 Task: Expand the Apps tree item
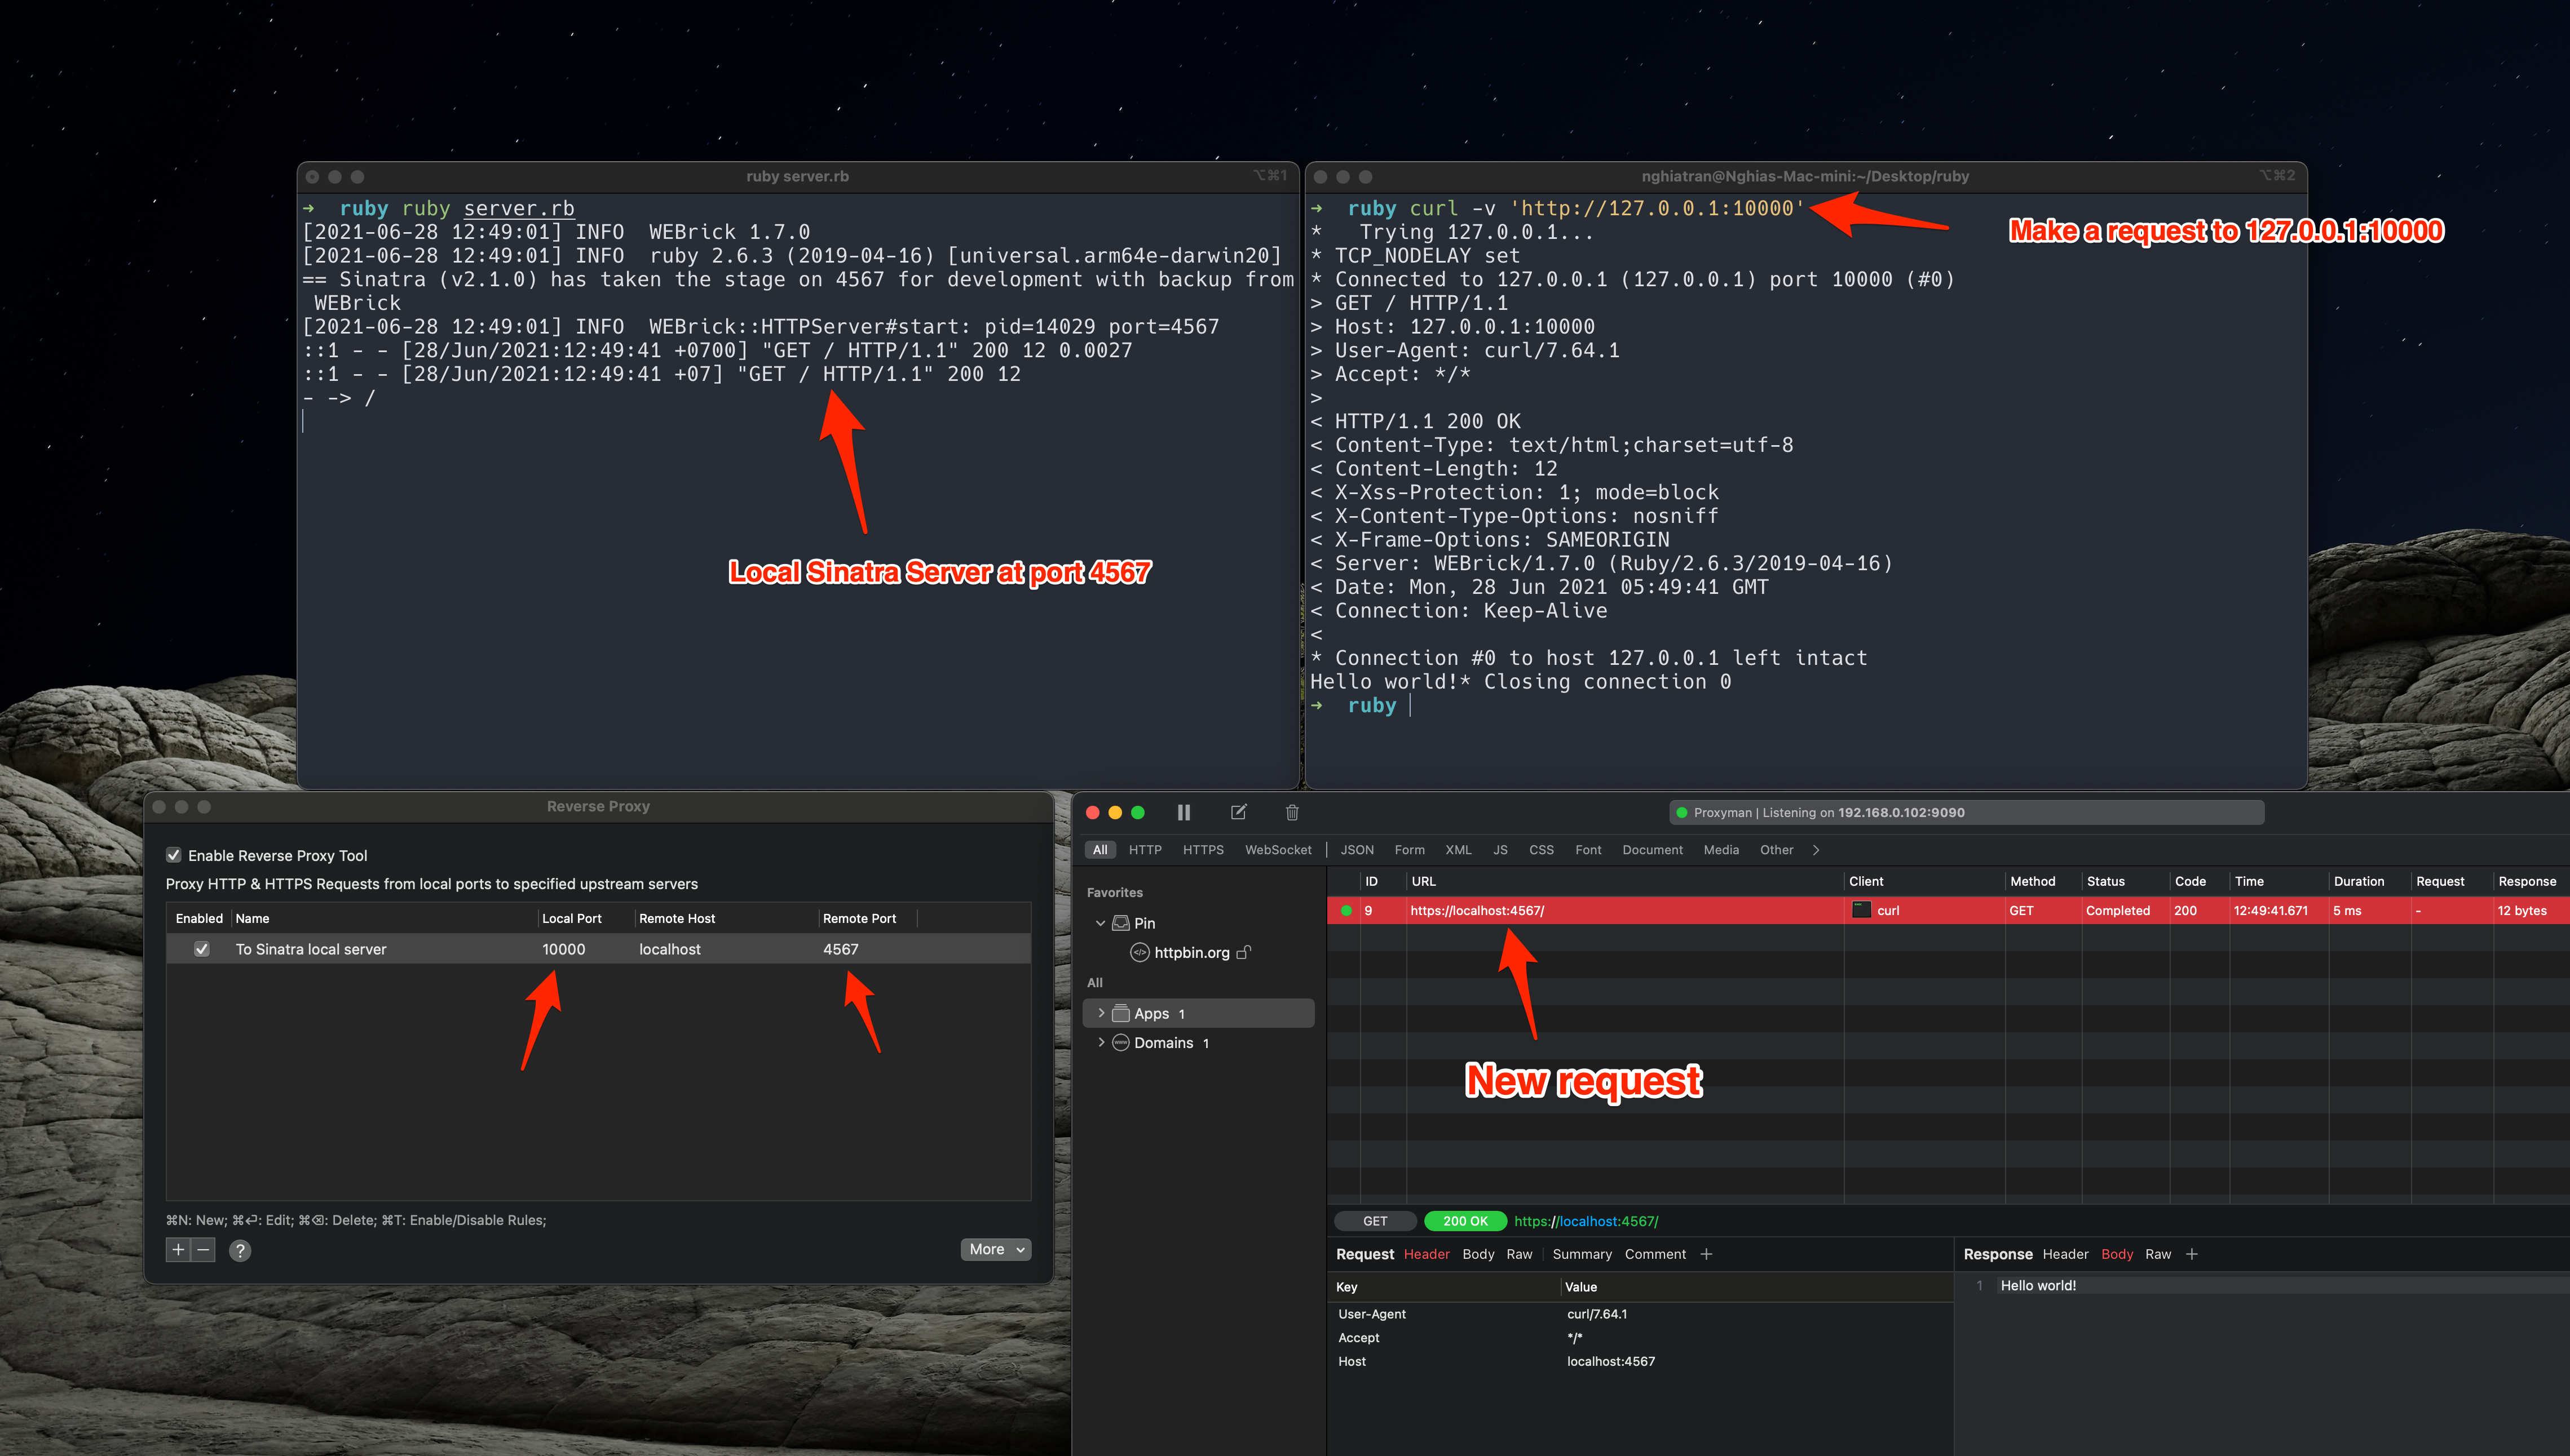click(1101, 1013)
